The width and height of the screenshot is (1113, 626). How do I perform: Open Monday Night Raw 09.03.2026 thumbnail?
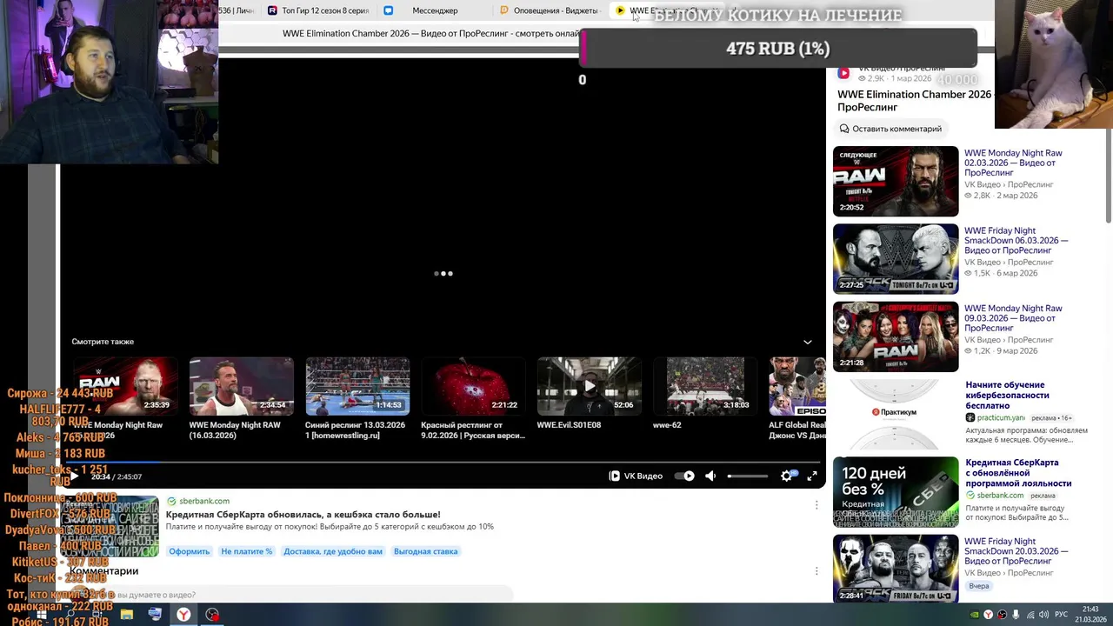(x=896, y=336)
